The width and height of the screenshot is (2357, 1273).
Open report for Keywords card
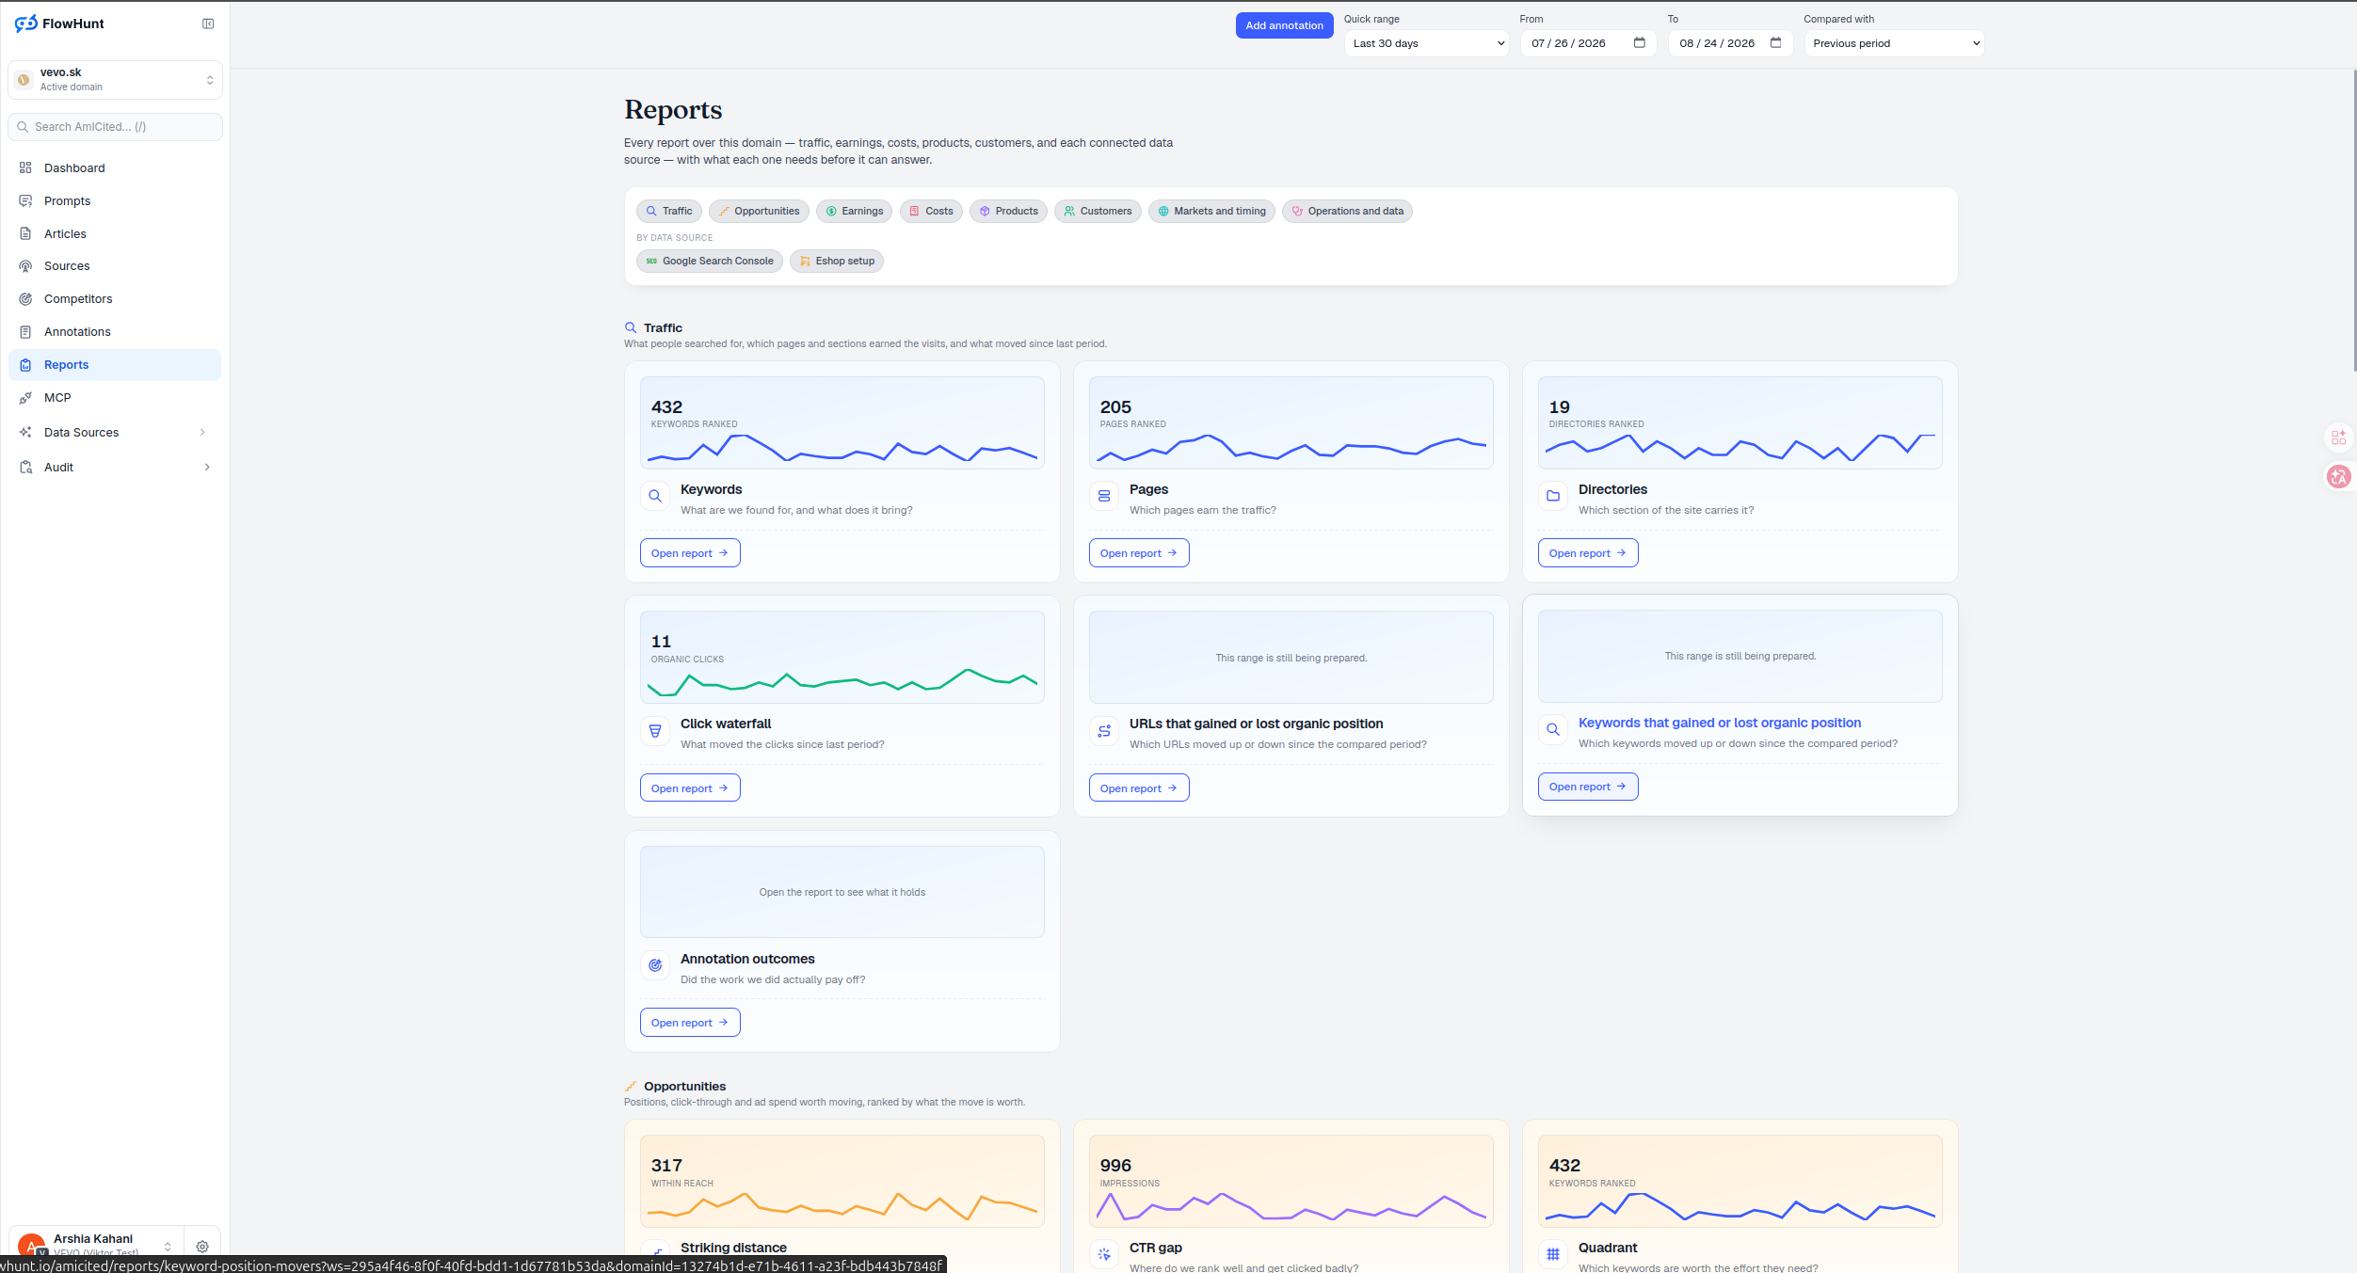tap(690, 553)
